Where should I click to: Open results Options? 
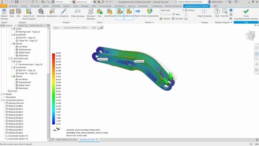coord(165,19)
